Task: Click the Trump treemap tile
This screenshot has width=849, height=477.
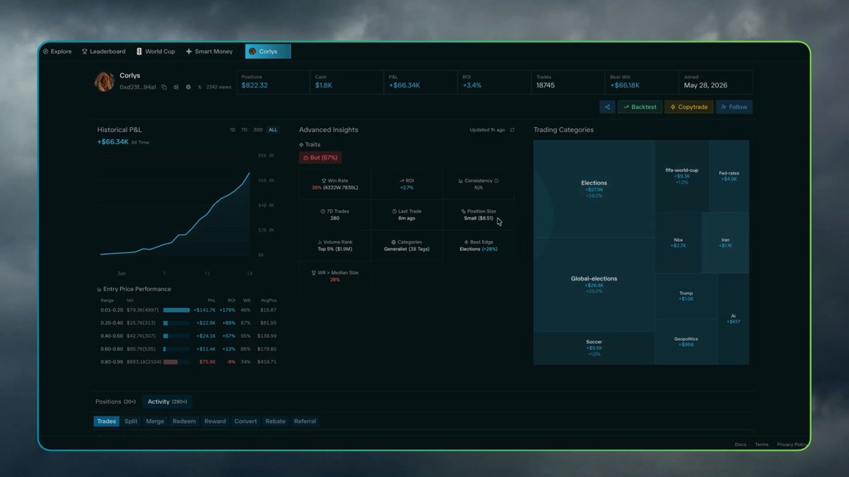Action: point(686,296)
